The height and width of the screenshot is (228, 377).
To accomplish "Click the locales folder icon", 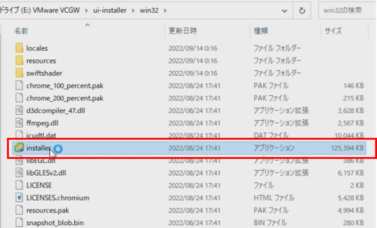I will coord(20,48).
